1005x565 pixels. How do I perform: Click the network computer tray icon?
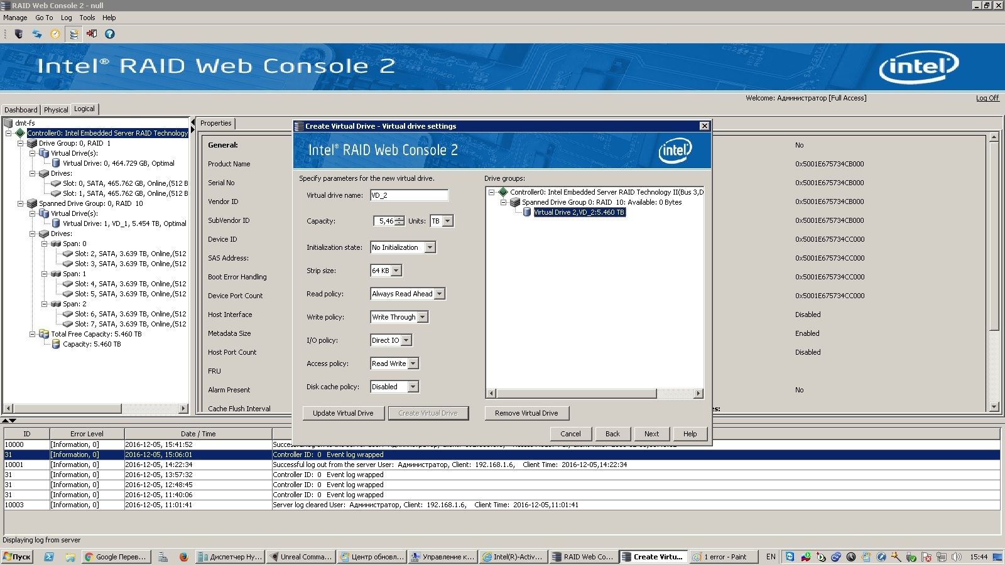[942, 557]
